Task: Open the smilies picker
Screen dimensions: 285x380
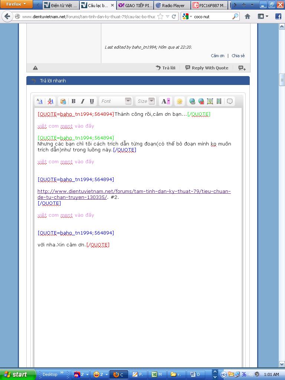Action: 180,101
